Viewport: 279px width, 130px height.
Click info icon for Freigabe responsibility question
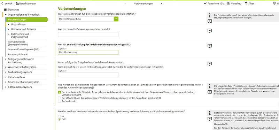(x=210, y=16)
